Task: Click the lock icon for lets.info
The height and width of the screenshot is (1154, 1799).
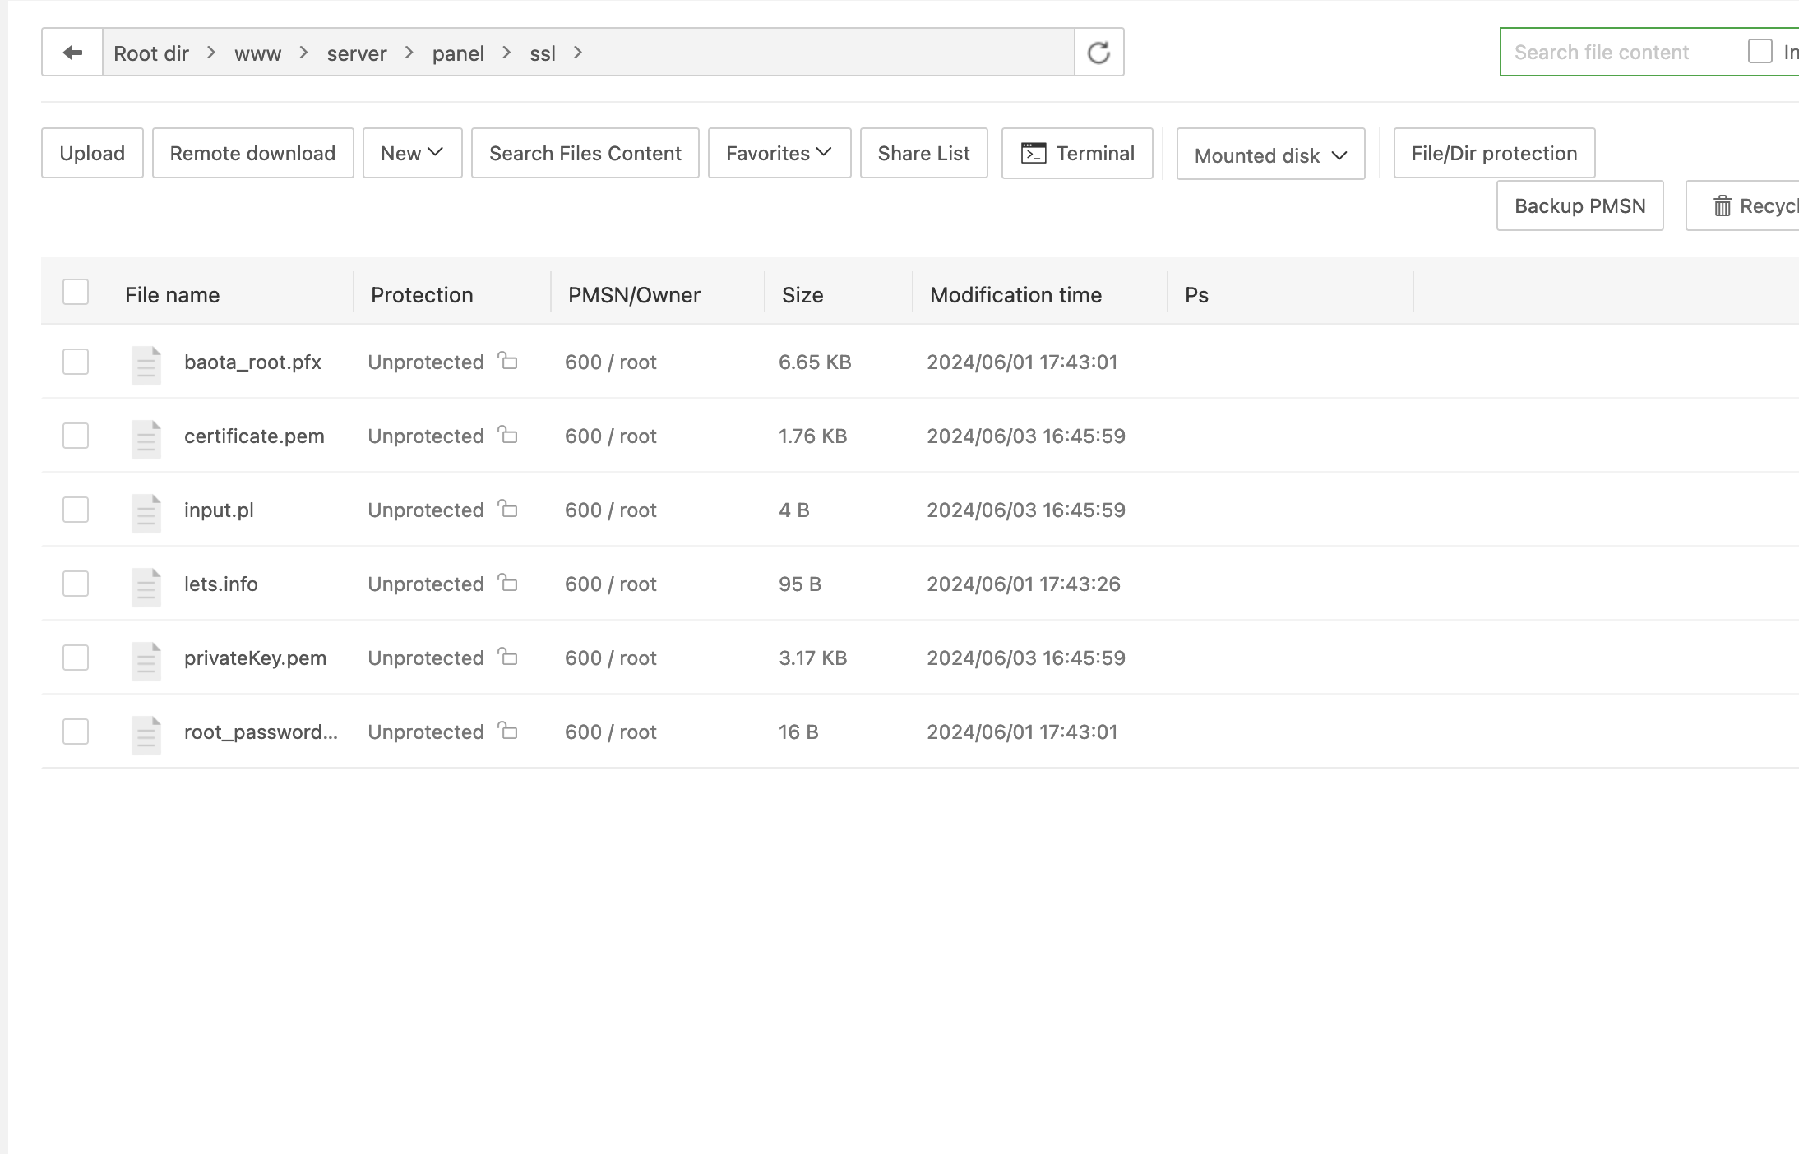Action: point(508,583)
